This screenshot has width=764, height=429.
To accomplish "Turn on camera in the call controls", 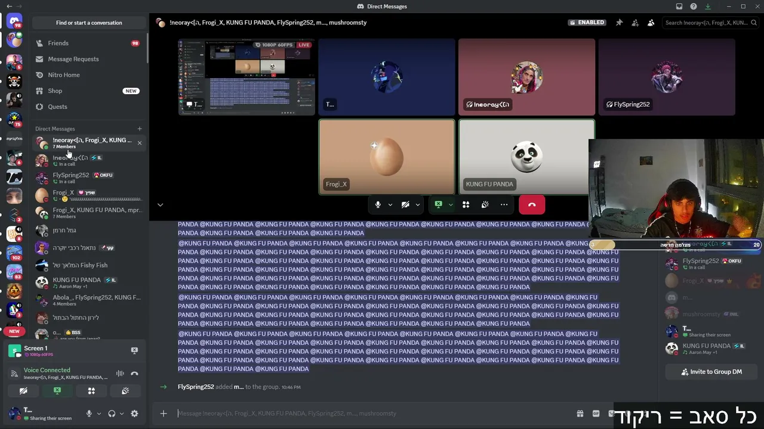I will pos(405,205).
